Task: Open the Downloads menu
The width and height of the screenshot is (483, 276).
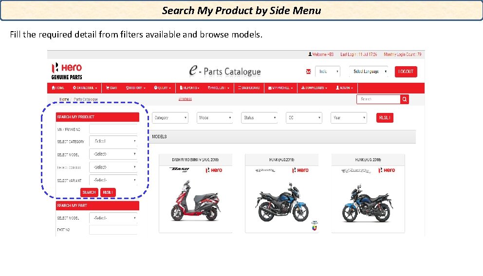Action: click(314, 88)
